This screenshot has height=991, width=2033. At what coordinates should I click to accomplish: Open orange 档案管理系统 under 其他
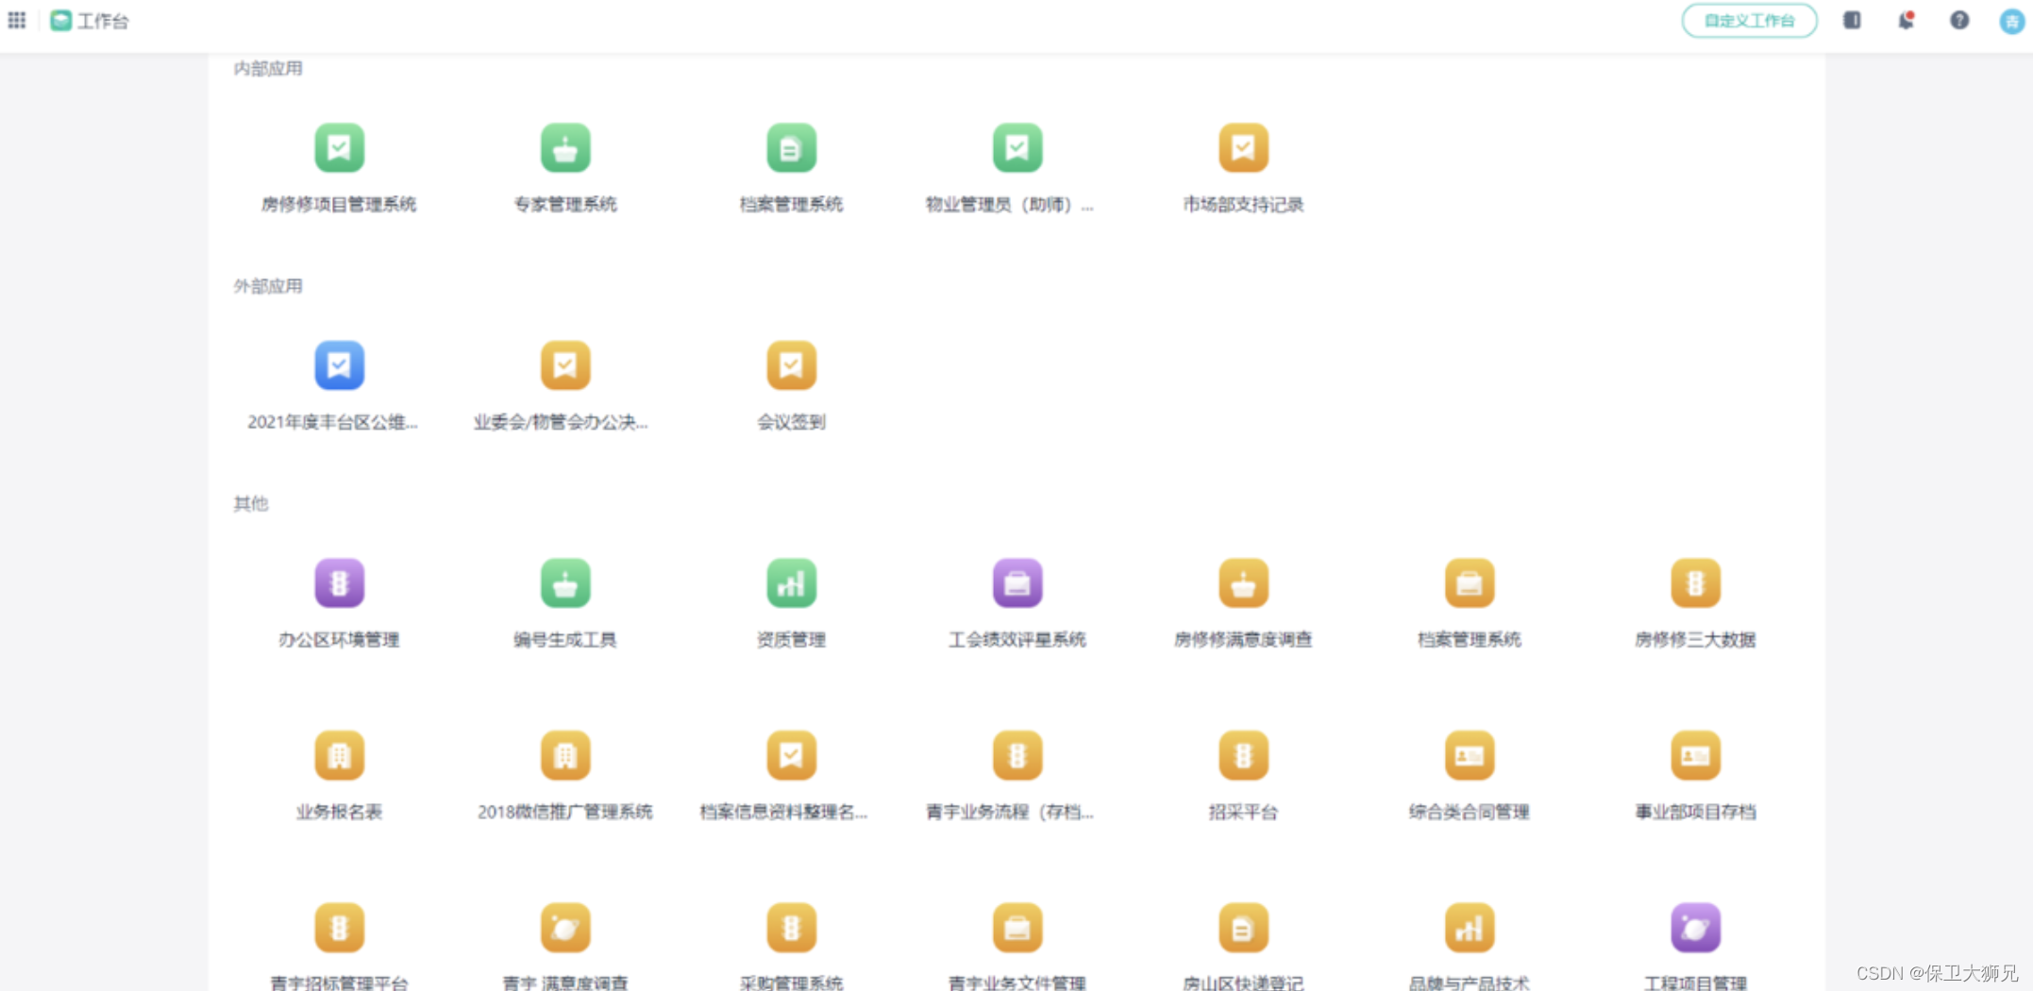[x=1470, y=583]
